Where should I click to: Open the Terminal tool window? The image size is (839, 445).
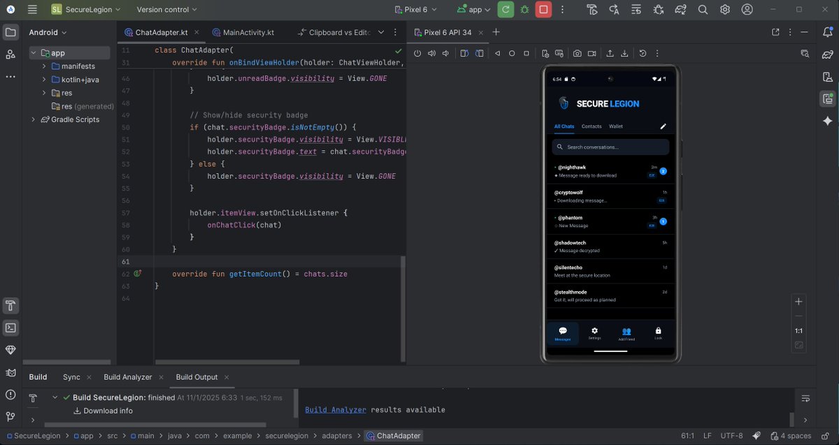10,328
